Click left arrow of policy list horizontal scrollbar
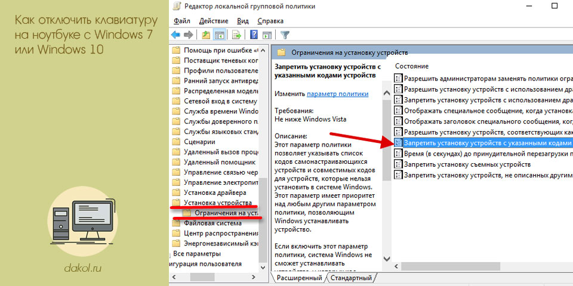The width and height of the screenshot is (573, 286). (398, 267)
